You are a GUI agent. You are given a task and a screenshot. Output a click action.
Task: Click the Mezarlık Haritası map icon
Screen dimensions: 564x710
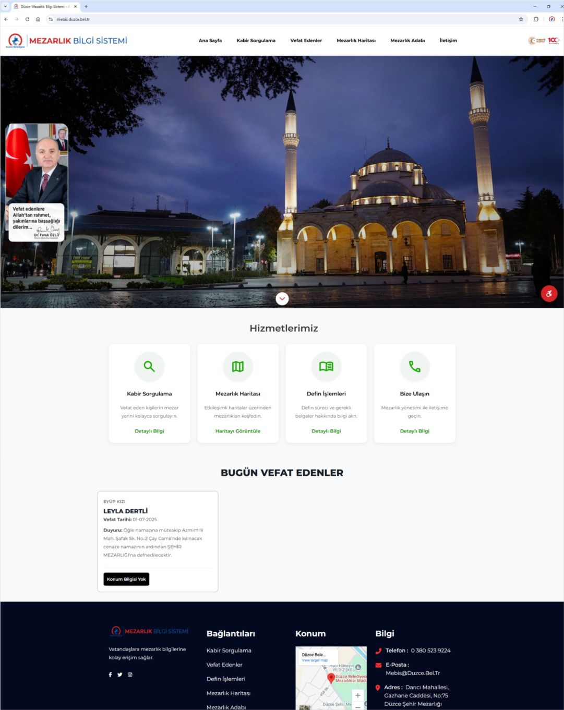click(x=238, y=366)
